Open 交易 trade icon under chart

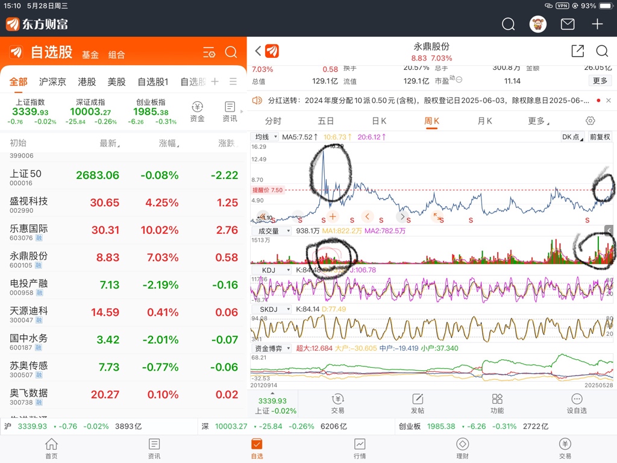(x=337, y=403)
